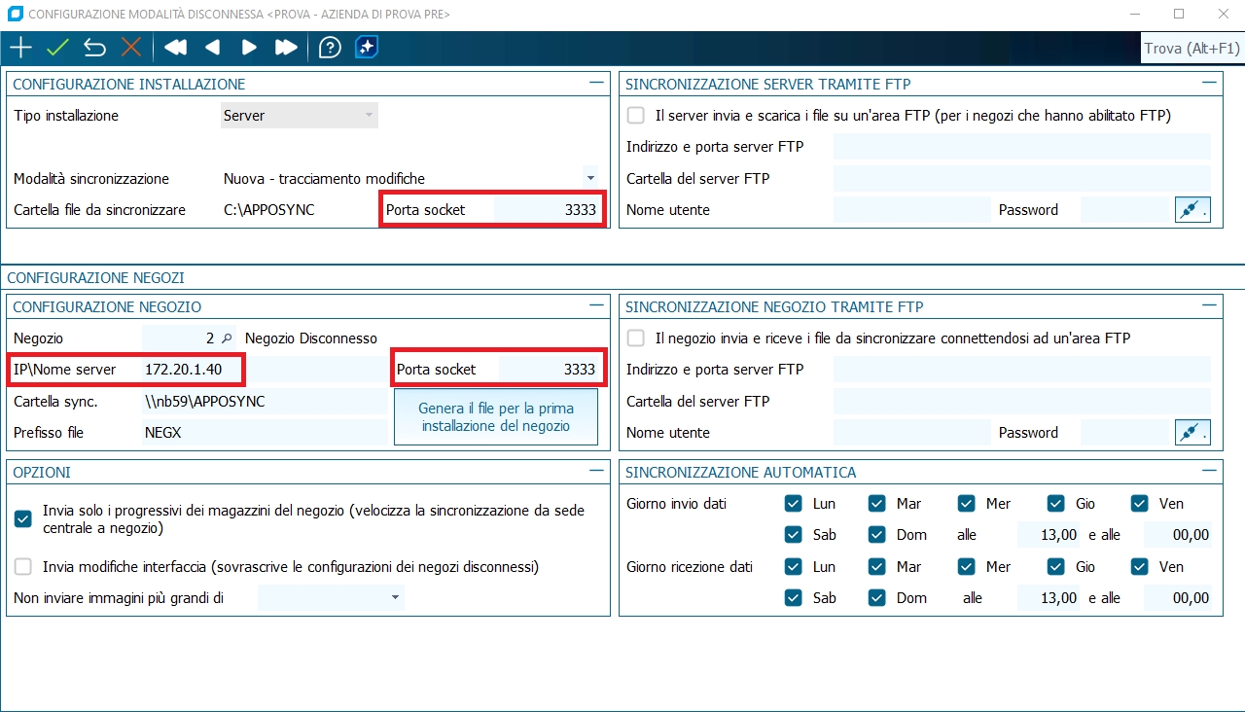Screen dimensions: 1245x712
Task: Click the 'C:\APPOSYNC' folder path text
Action: tap(269, 209)
